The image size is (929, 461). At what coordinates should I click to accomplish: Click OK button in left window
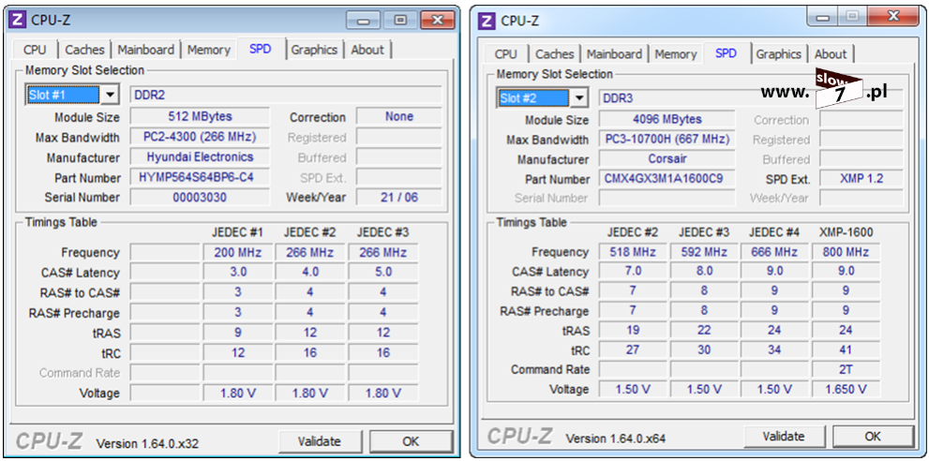point(411,441)
